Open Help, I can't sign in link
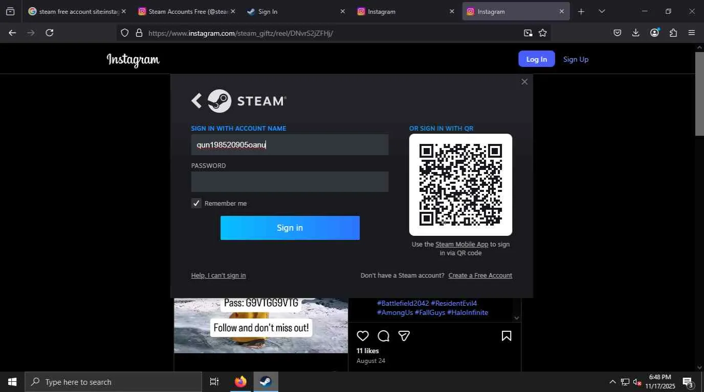This screenshot has width=704, height=392. pyautogui.click(x=218, y=276)
